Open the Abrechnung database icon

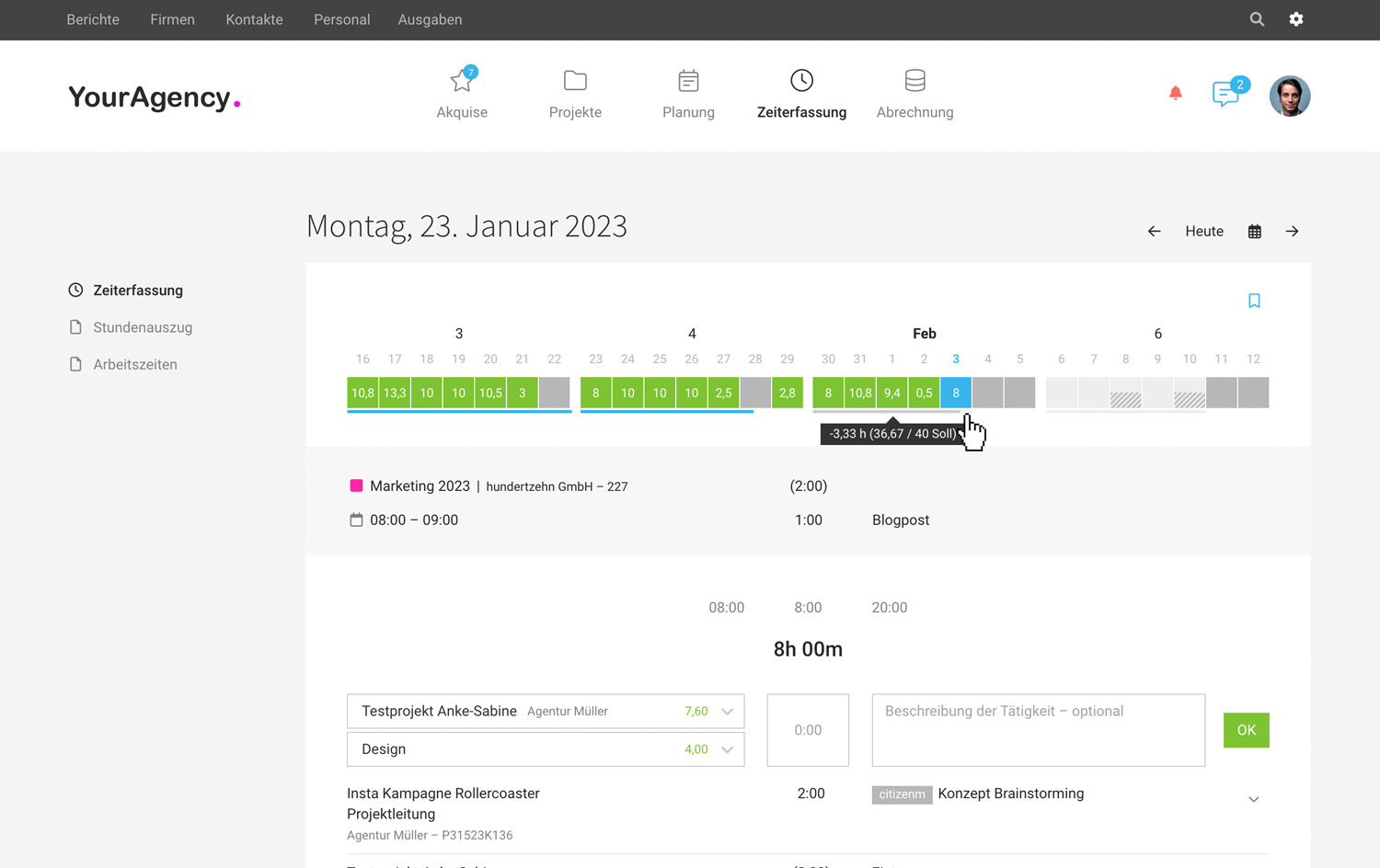tap(914, 81)
